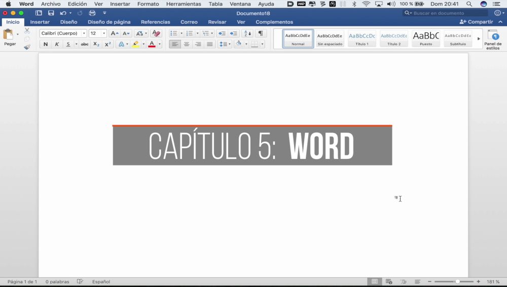Apply the Título 1 style
Viewport: 507px width, 287px height.
tap(362, 39)
